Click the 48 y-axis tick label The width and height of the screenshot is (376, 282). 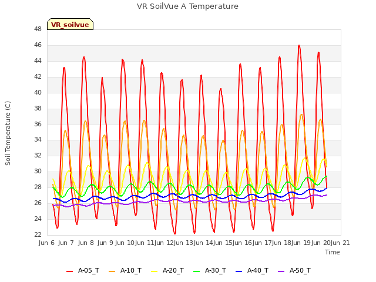tap(38, 29)
